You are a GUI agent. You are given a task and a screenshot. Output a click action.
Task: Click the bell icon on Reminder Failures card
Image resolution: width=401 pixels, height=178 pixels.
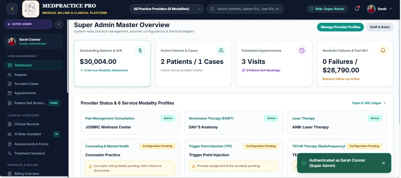click(383, 51)
